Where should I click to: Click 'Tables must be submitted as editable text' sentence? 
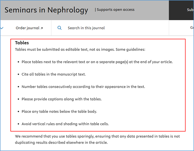tap(80, 49)
